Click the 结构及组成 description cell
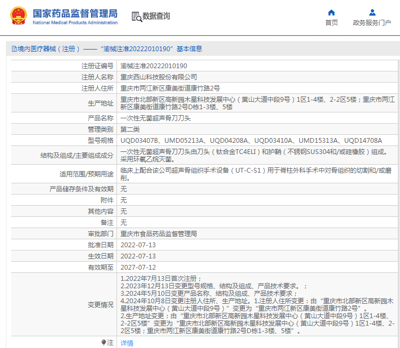 [x=257, y=156]
